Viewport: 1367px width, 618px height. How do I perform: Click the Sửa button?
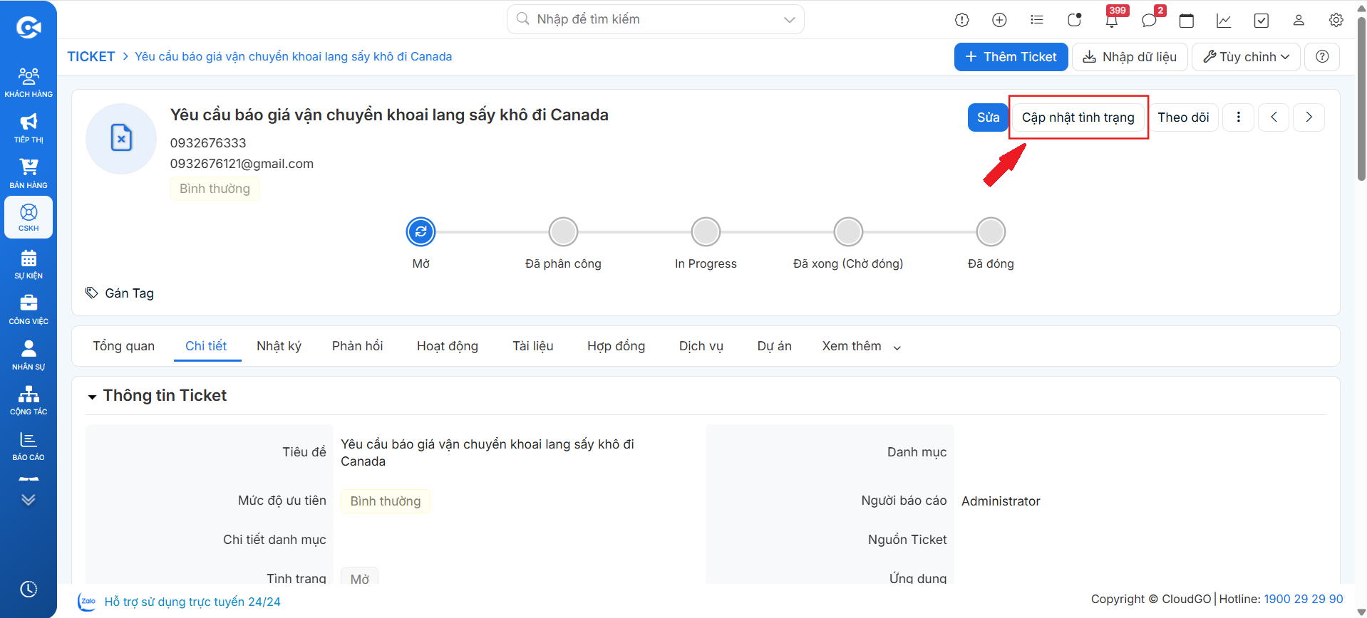pyautogui.click(x=988, y=117)
